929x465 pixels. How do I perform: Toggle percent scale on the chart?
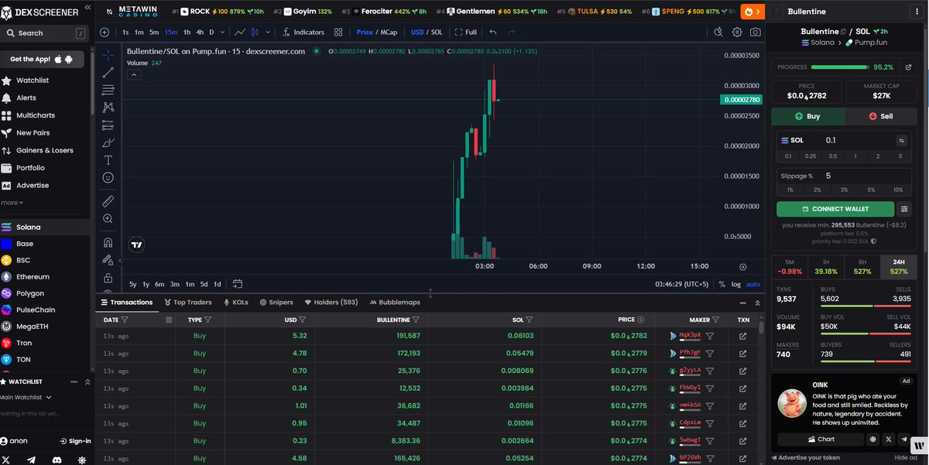pos(722,284)
